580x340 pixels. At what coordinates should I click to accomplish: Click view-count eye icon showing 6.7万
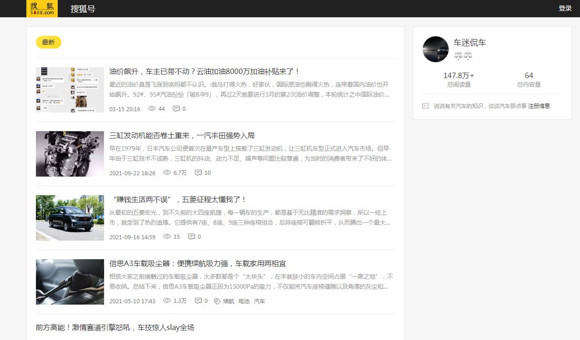[167, 172]
